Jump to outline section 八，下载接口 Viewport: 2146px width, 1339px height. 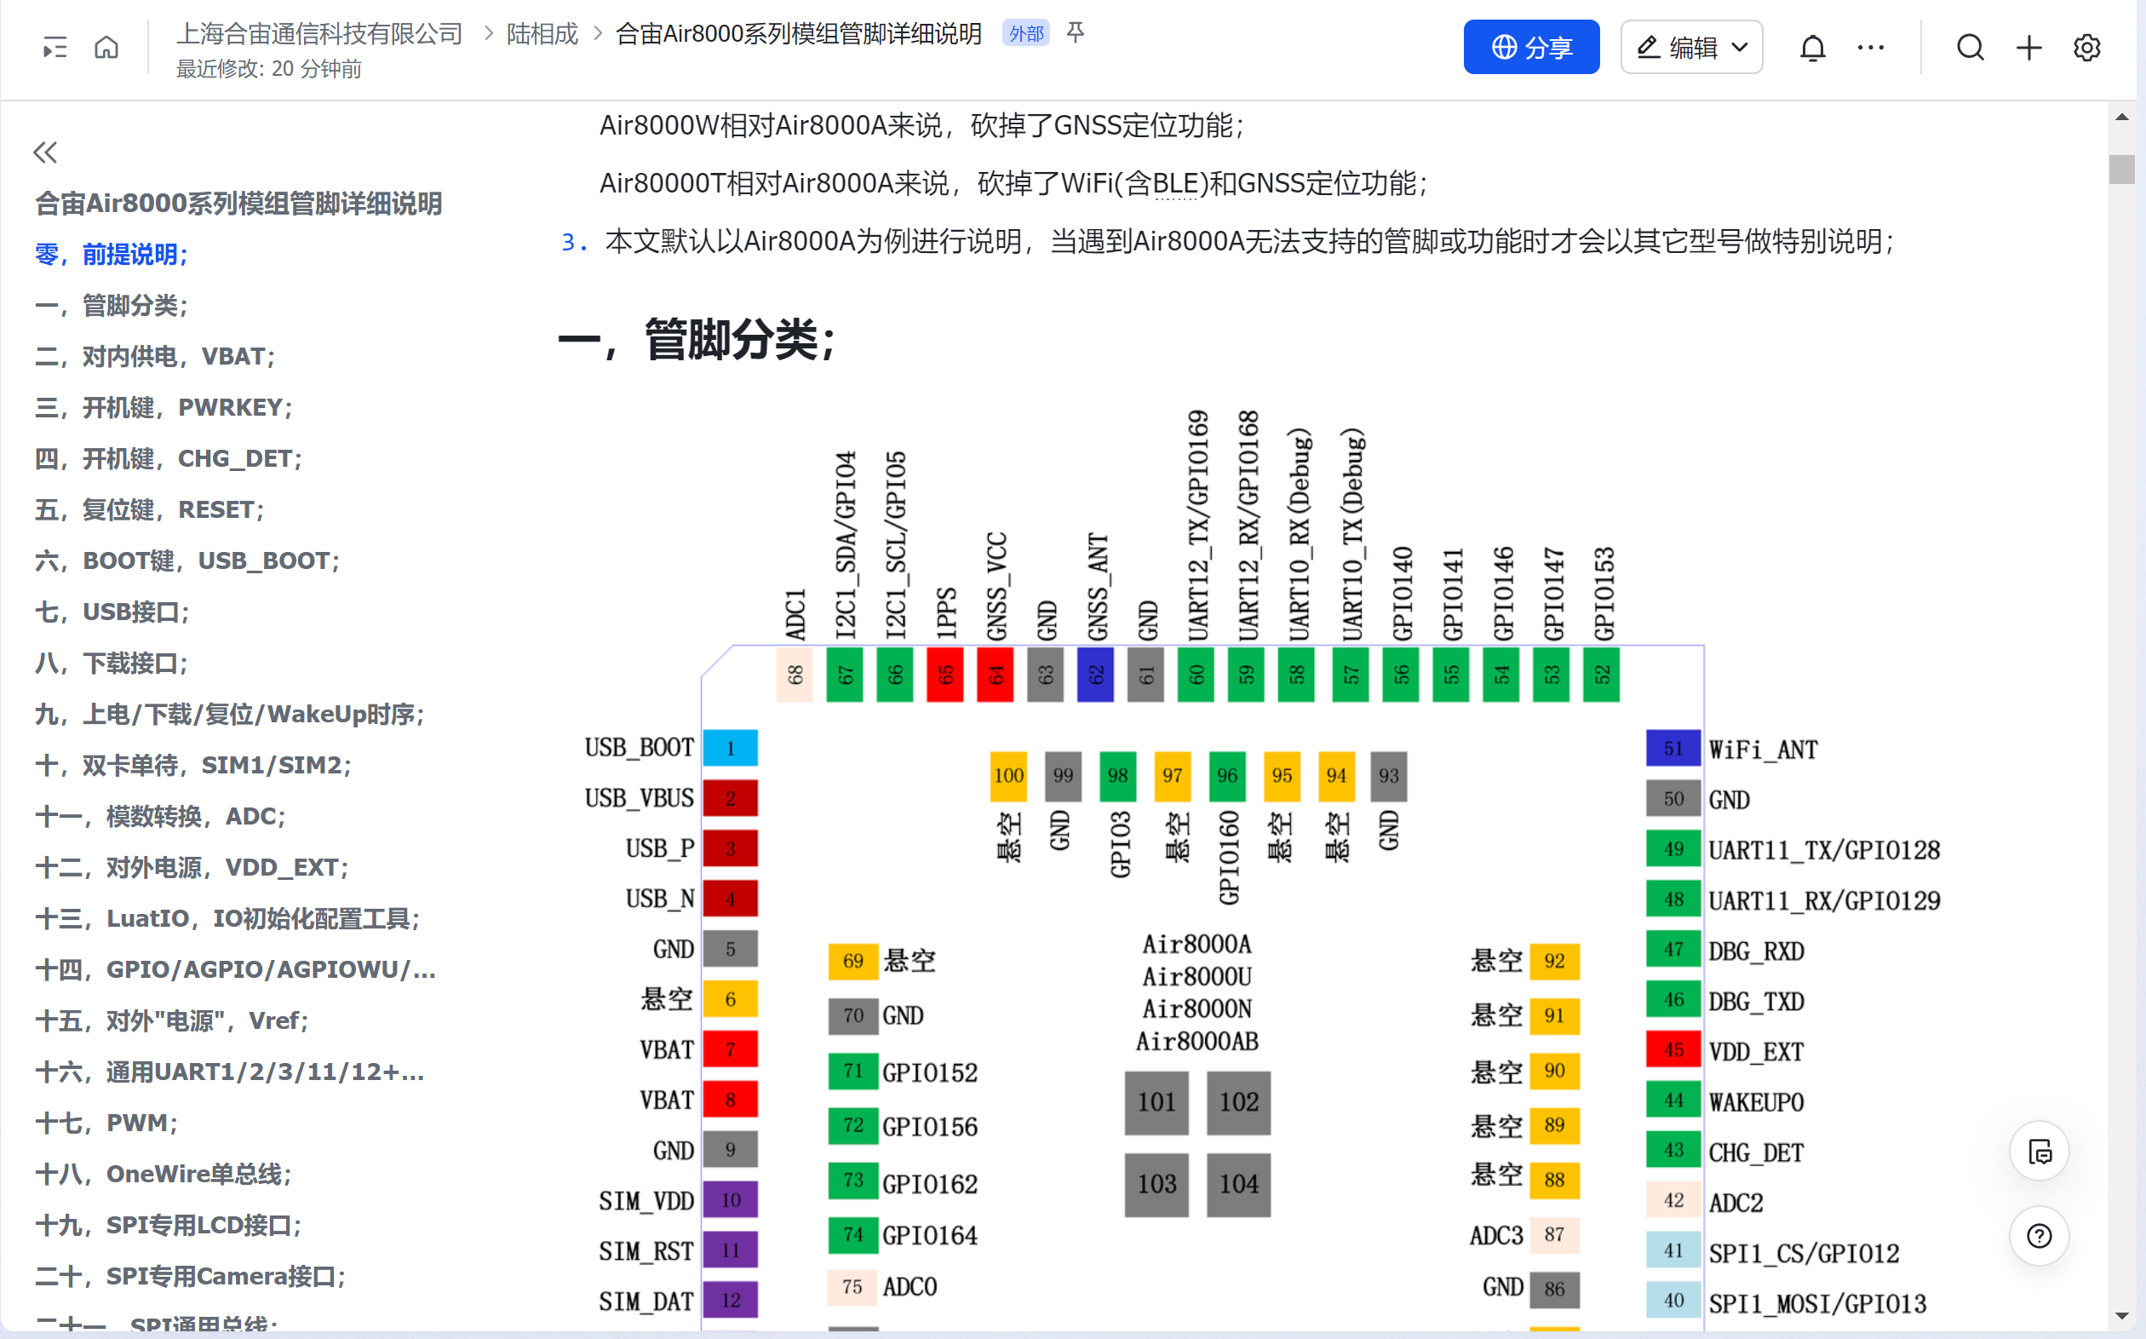[112, 664]
